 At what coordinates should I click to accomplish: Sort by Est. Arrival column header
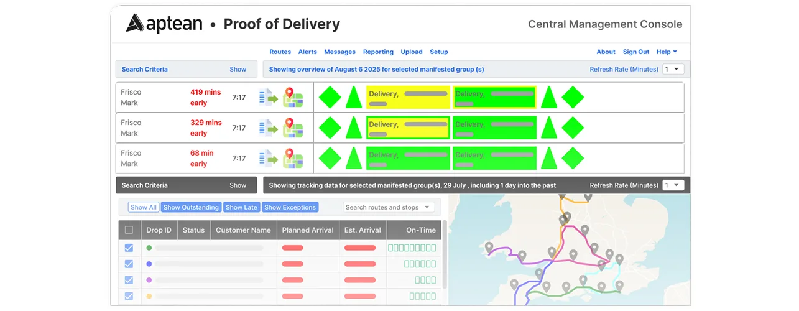coord(363,230)
